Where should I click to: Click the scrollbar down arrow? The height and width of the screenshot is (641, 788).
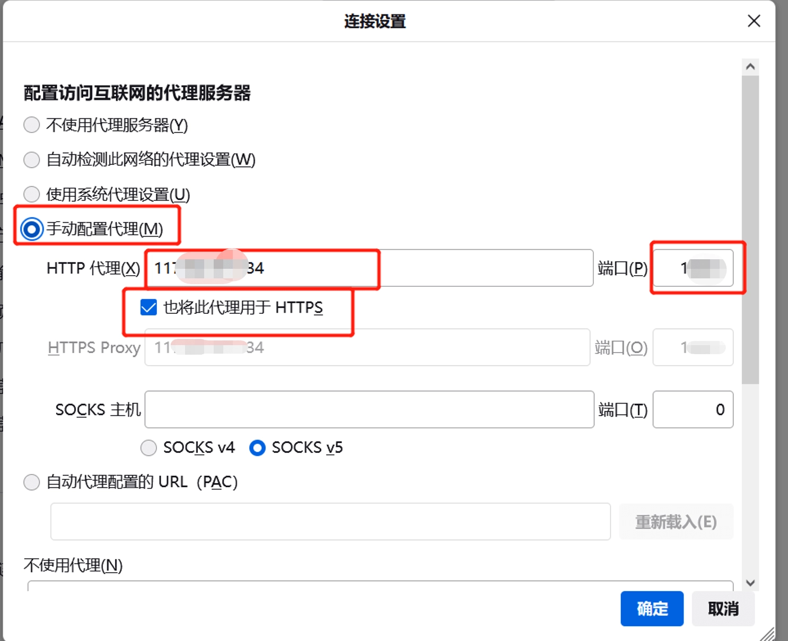[750, 583]
